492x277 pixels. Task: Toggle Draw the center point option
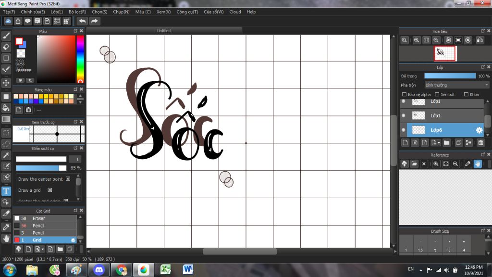tap(68, 179)
